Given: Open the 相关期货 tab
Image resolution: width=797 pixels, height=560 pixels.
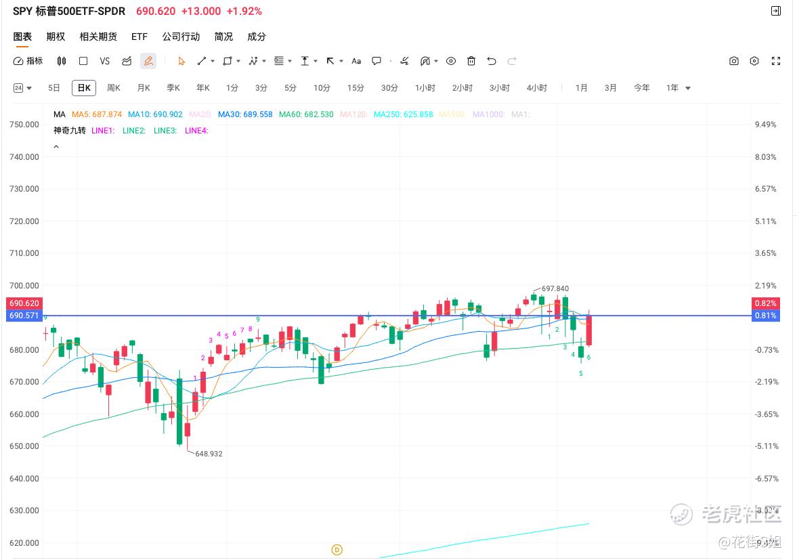Looking at the screenshot, I should 98,37.
